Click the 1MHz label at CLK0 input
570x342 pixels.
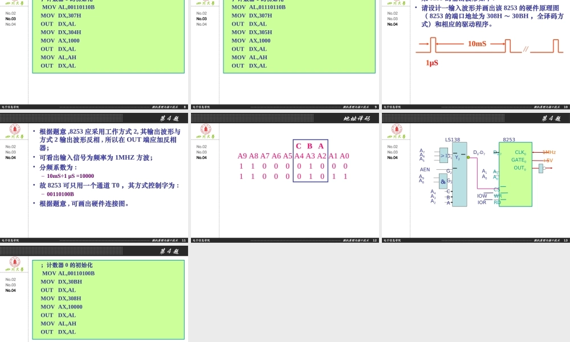point(548,152)
